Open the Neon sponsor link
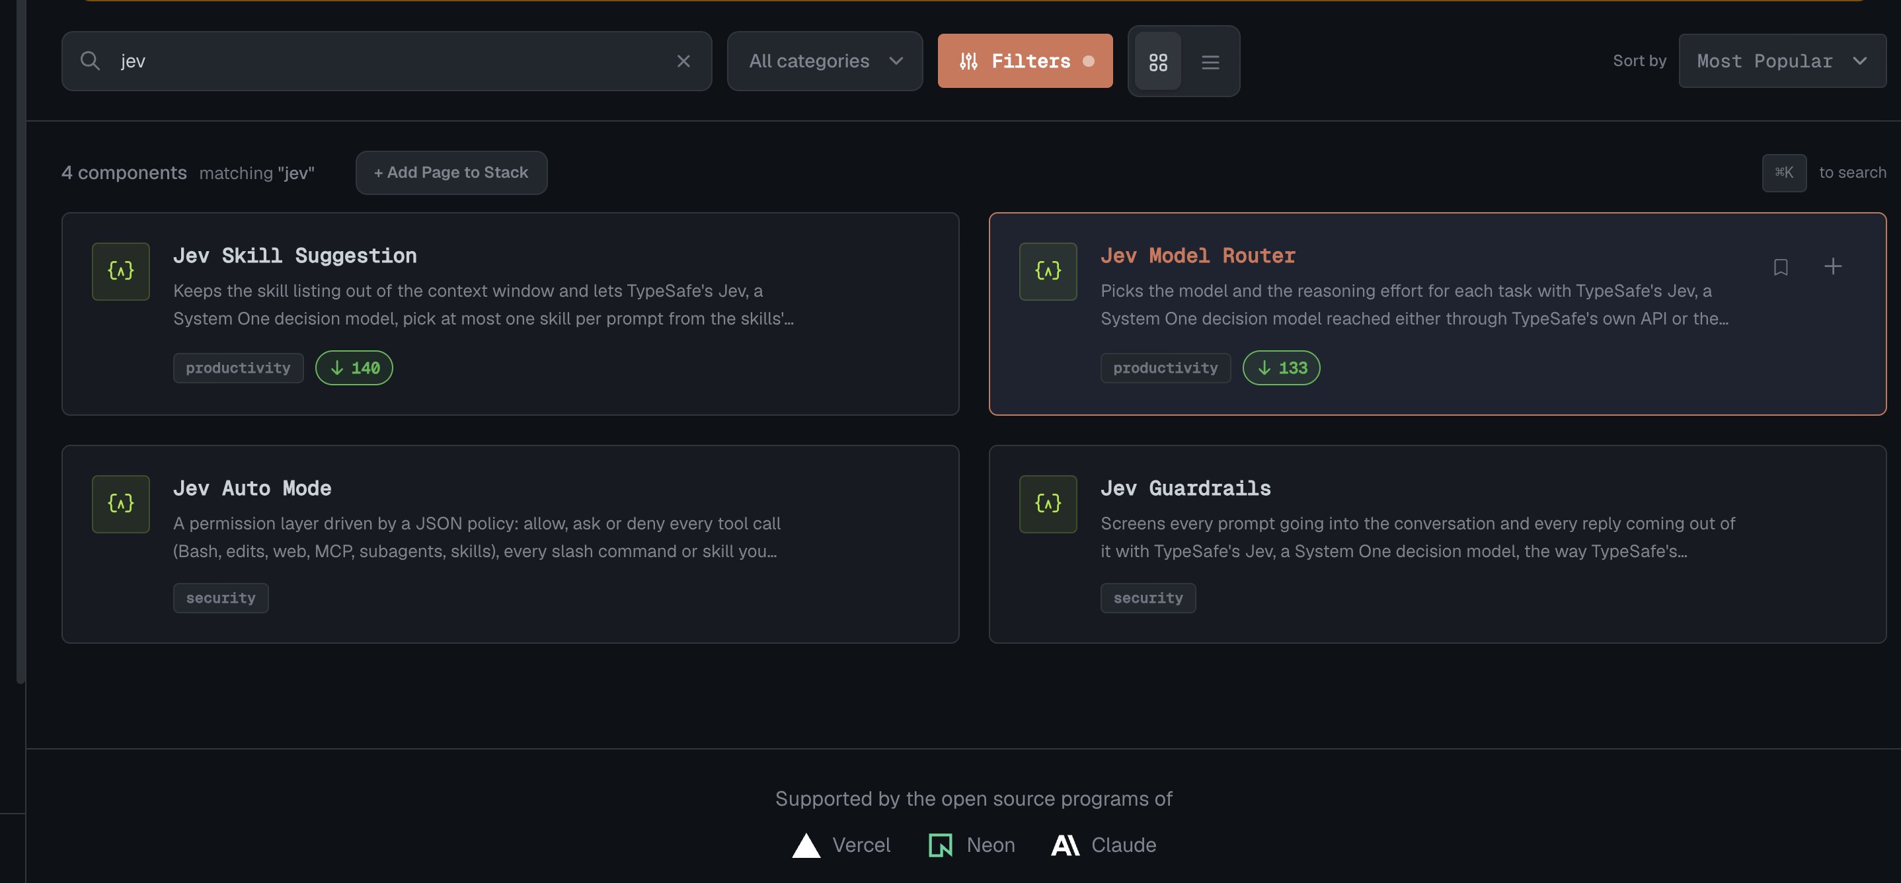Image resolution: width=1901 pixels, height=883 pixels. (x=971, y=845)
